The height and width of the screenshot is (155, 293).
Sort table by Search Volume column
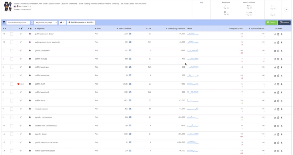(x=124, y=28)
